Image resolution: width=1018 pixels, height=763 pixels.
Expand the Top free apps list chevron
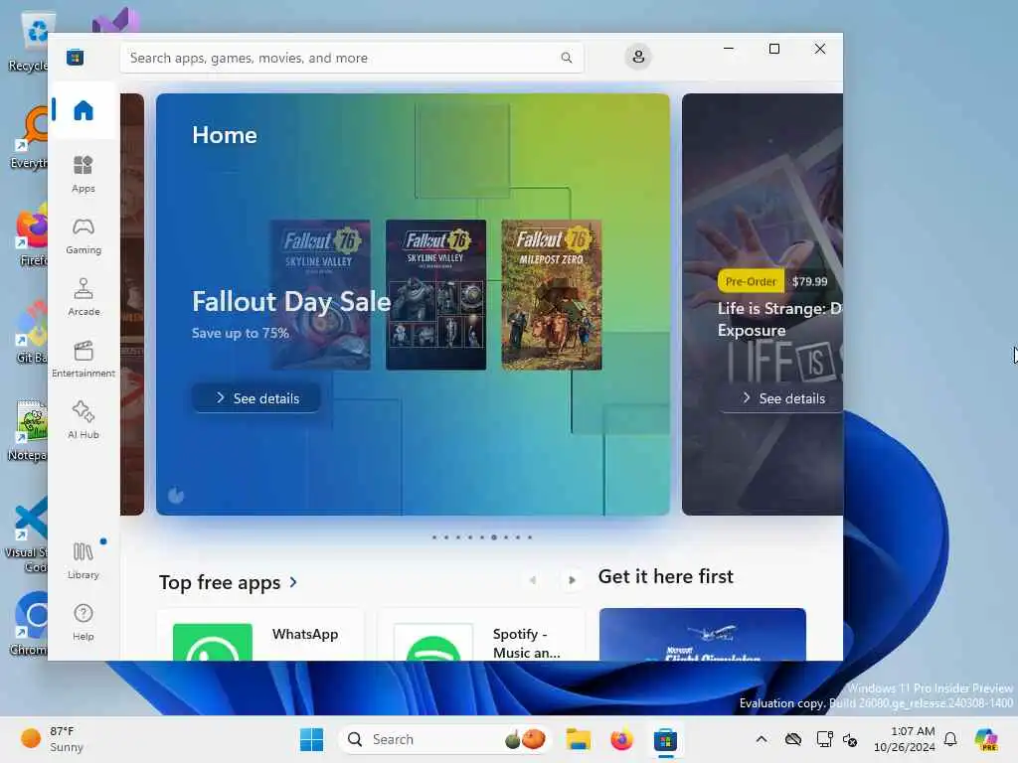(x=293, y=582)
